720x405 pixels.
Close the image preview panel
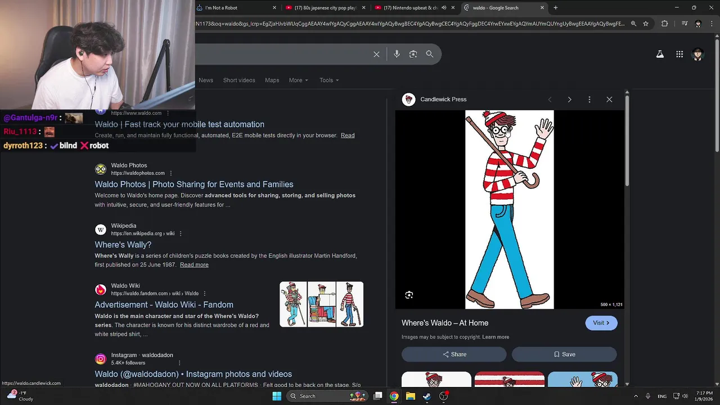[x=609, y=100]
